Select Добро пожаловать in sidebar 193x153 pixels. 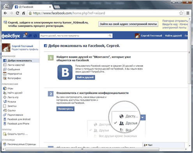tap(21, 60)
